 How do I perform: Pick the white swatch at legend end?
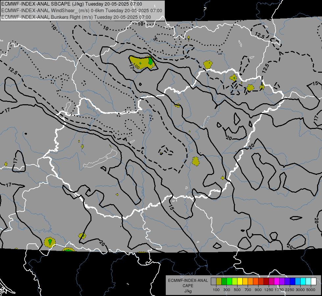click(x=313, y=281)
